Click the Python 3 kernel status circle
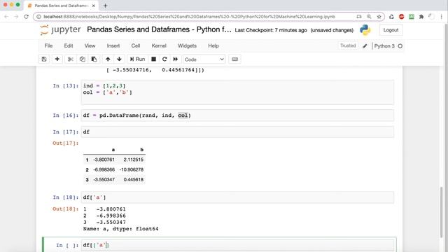This screenshot has width=448, height=252. click(x=400, y=46)
